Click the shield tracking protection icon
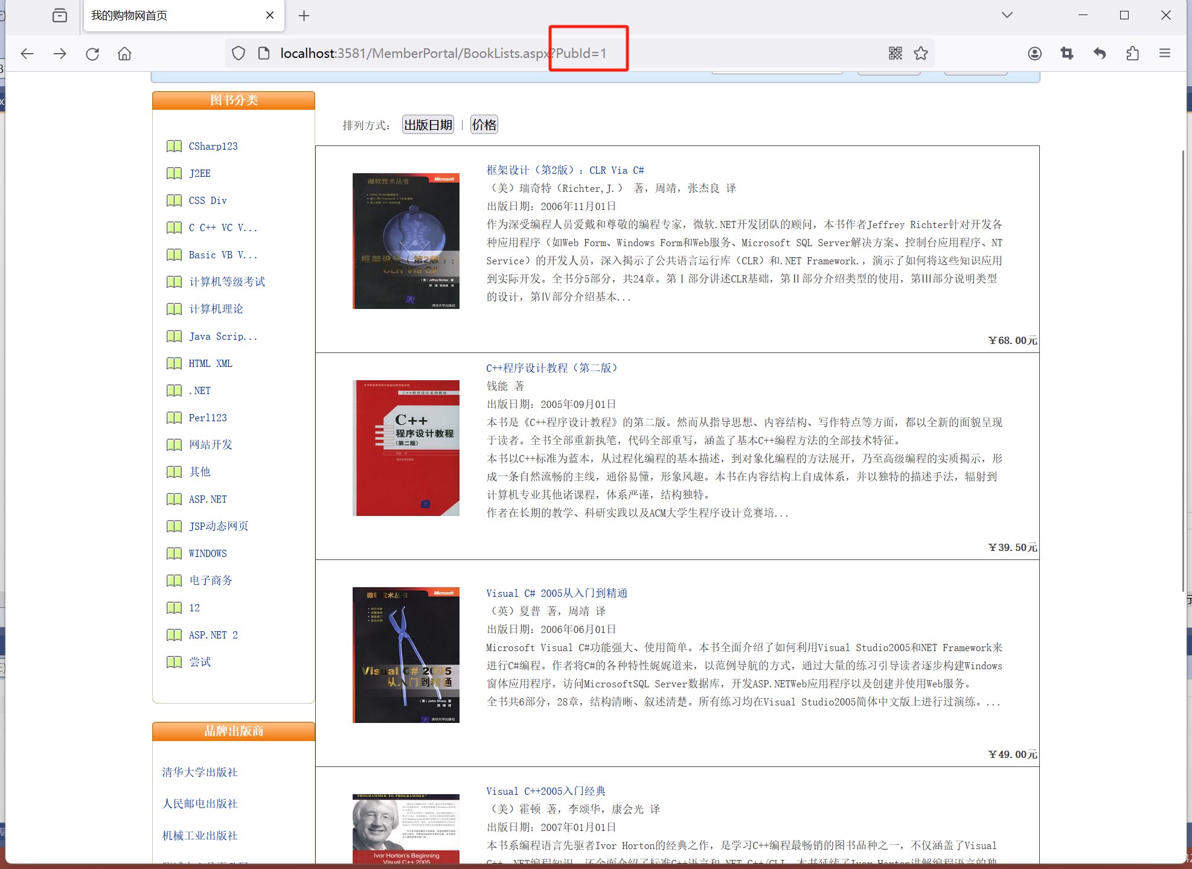The width and height of the screenshot is (1192, 869). coord(239,53)
